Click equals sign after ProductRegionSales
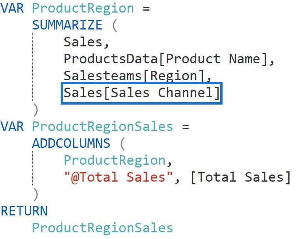297x239 pixels. pos(186,127)
